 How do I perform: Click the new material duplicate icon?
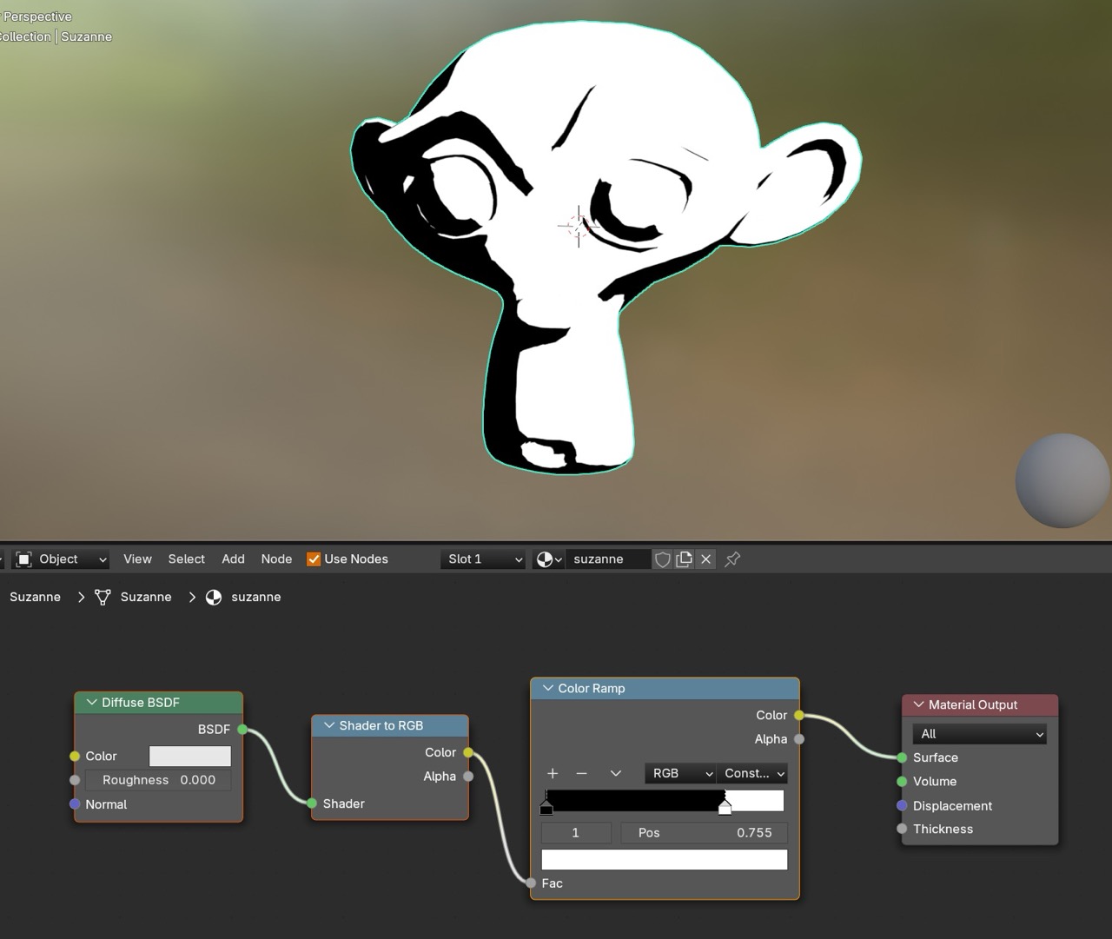click(685, 559)
